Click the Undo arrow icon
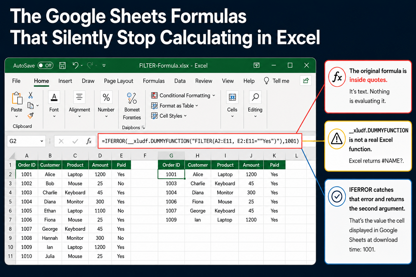The width and height of the screenshot is (416, 277). click(x=75, y=65)
